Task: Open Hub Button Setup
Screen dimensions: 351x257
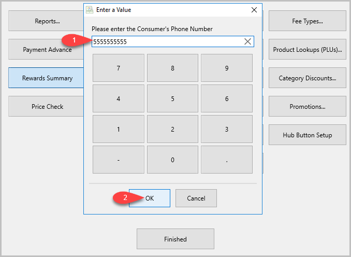Action: 308,135
